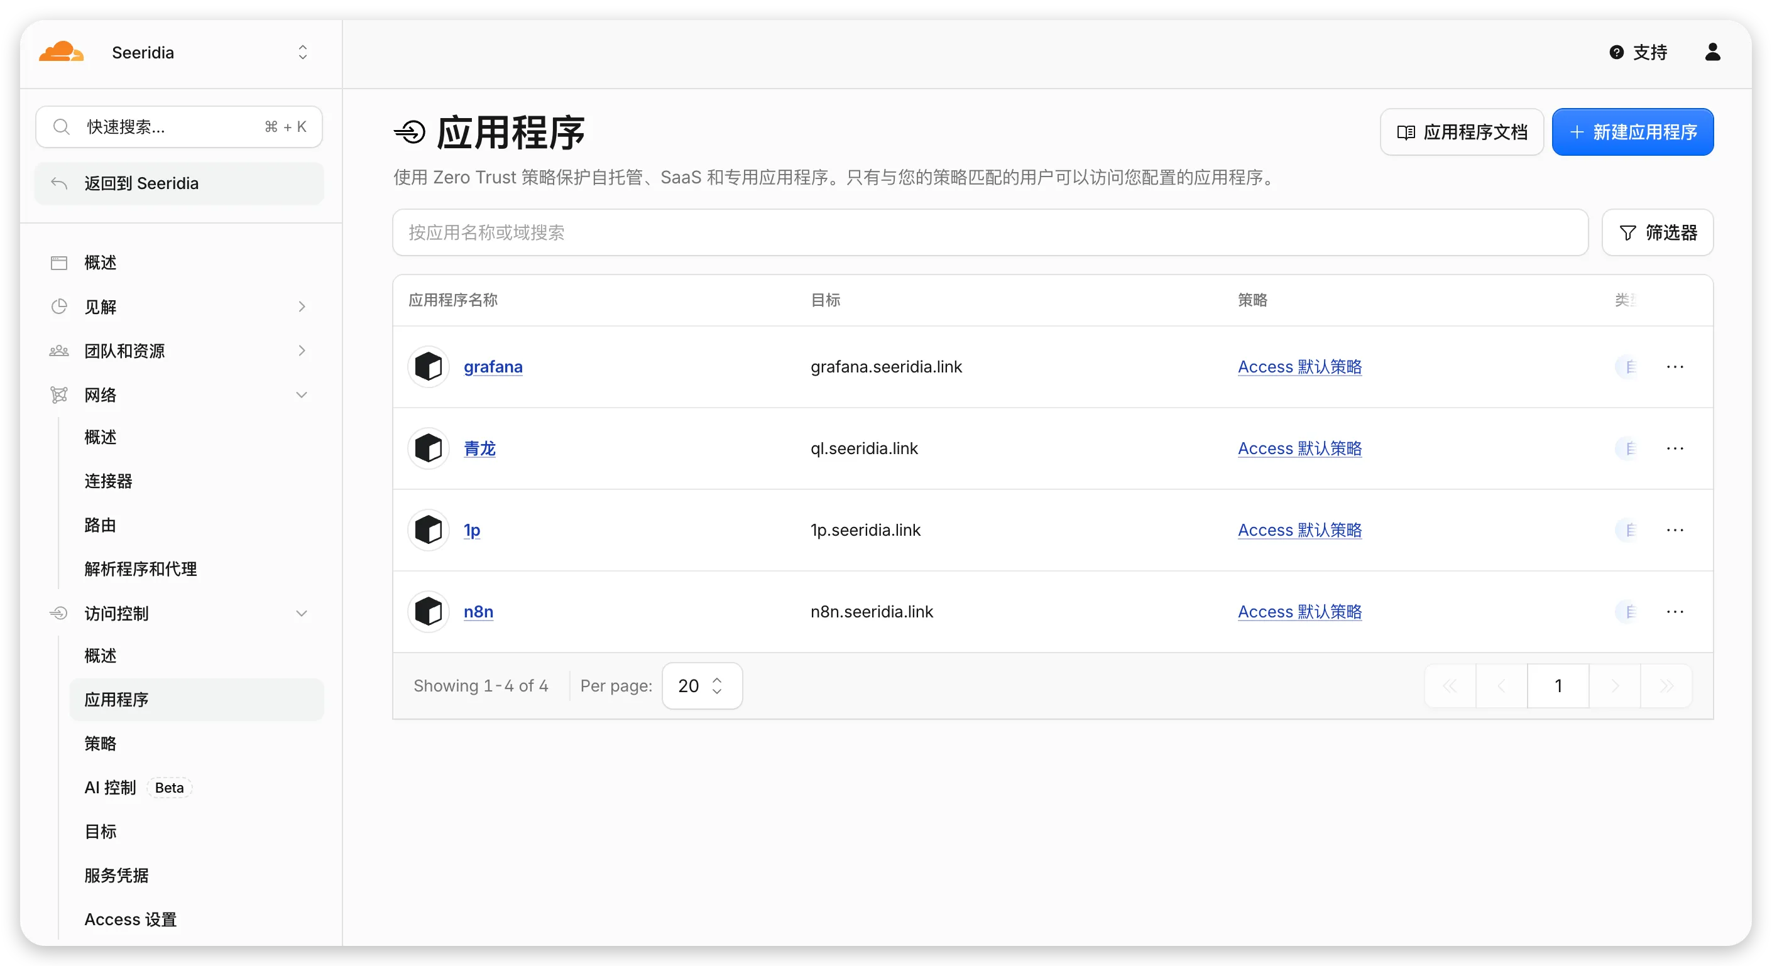The image size is (1772, 966).
Task: Select 应用程序 in sidebar
Action: pyautogui.click(x=197, y=700)
